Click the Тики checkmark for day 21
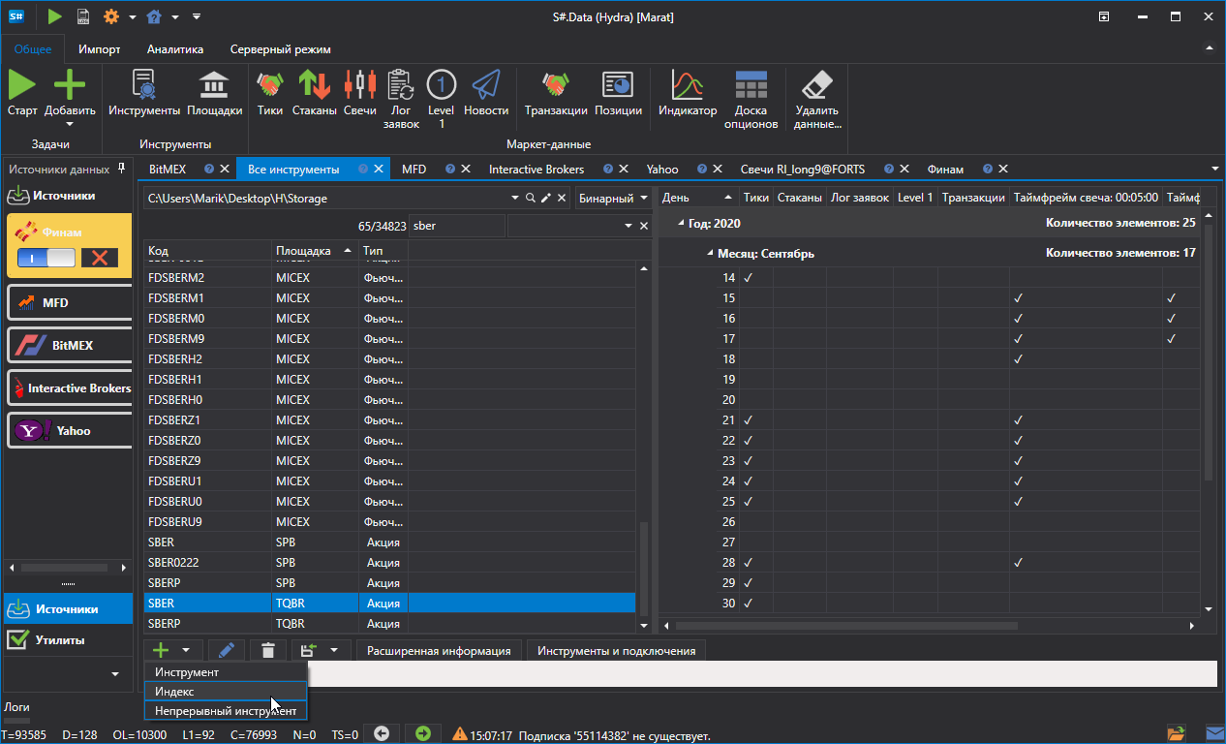Screen dimensions: 1226x744 pos(748,420)
